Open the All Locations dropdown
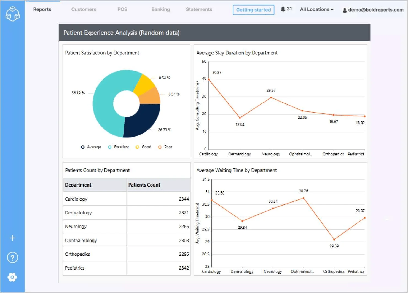Screen dimensions: 408x293 [x=316, y=9]
